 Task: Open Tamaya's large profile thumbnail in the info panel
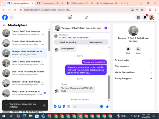[x=133, y=31]
